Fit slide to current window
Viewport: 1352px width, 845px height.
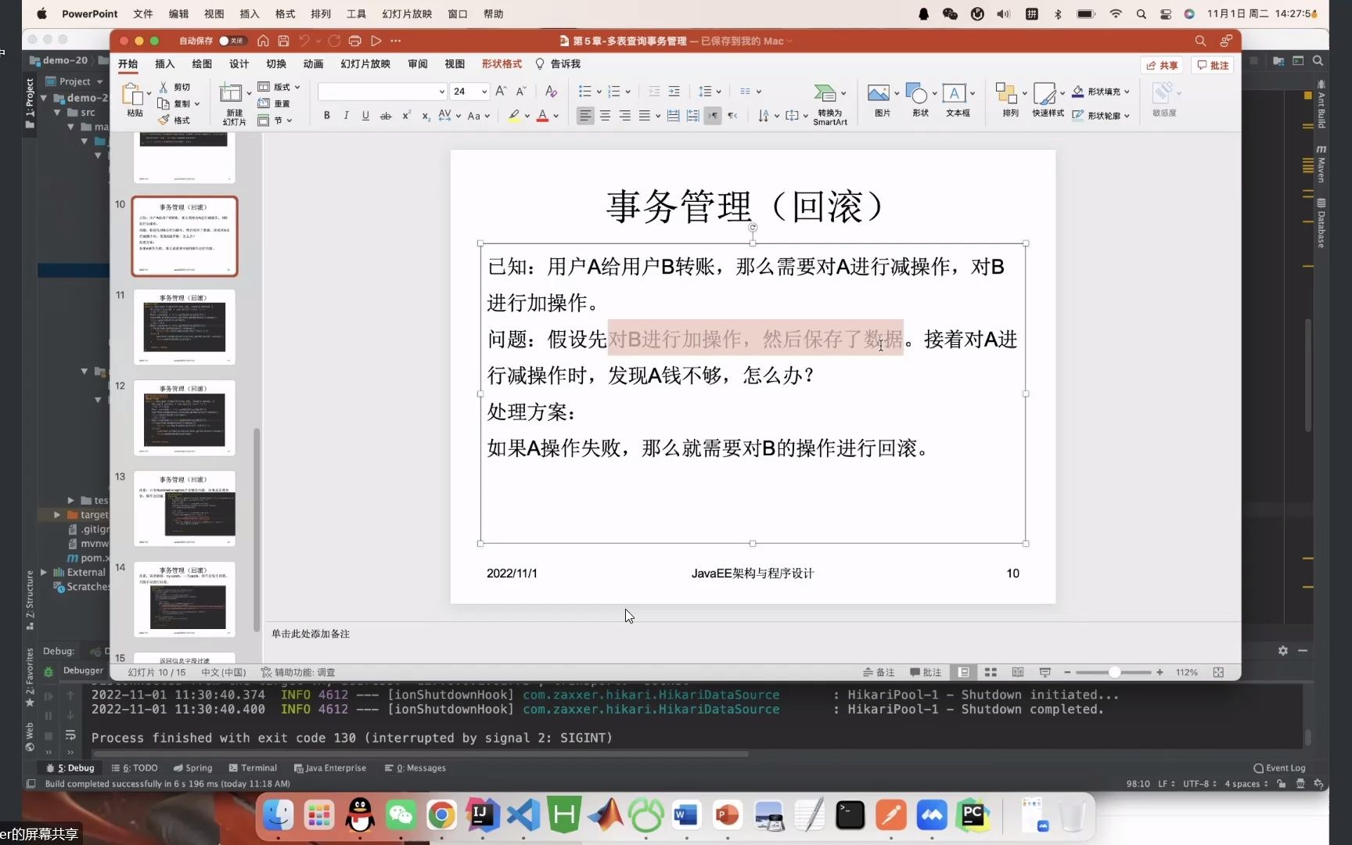pos(1218,672)
